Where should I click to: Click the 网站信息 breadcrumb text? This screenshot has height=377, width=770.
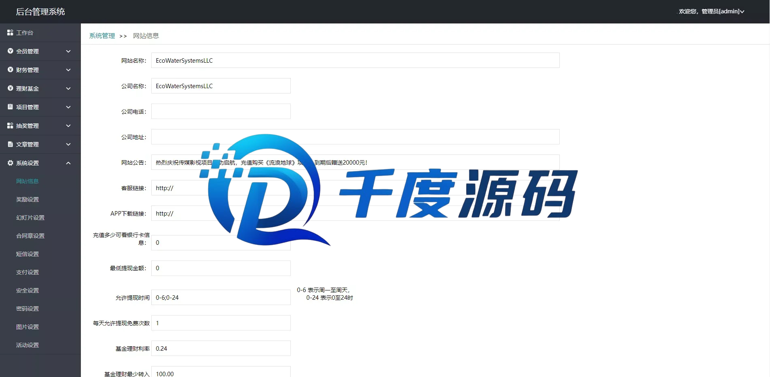click(146, 36)
